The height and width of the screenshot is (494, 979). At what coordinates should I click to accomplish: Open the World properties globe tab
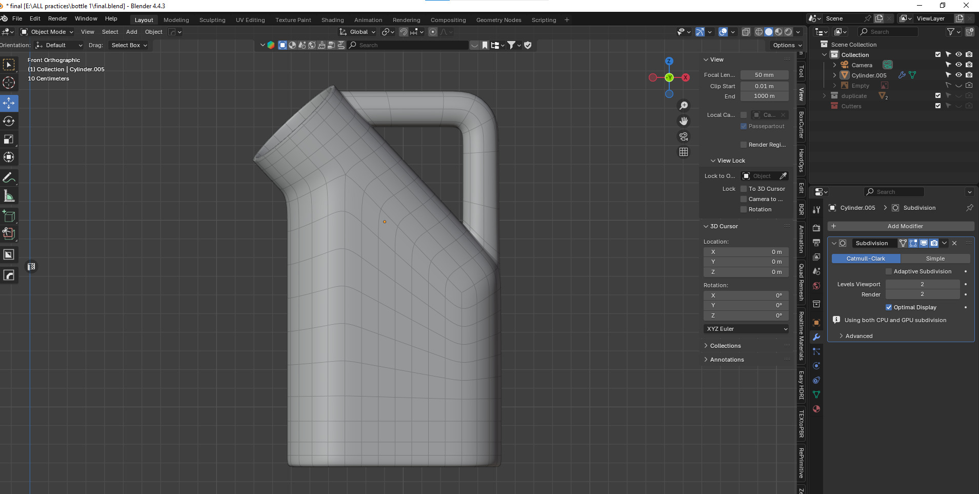point(816,286)
